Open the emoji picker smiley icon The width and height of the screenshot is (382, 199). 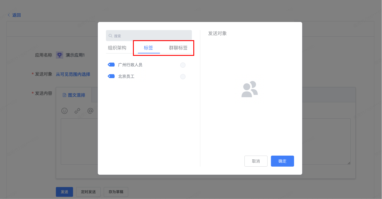point(64,111)
